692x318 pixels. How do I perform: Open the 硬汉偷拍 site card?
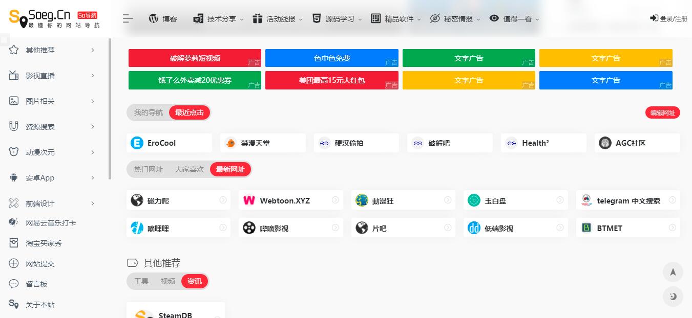[x=357, y=143]
